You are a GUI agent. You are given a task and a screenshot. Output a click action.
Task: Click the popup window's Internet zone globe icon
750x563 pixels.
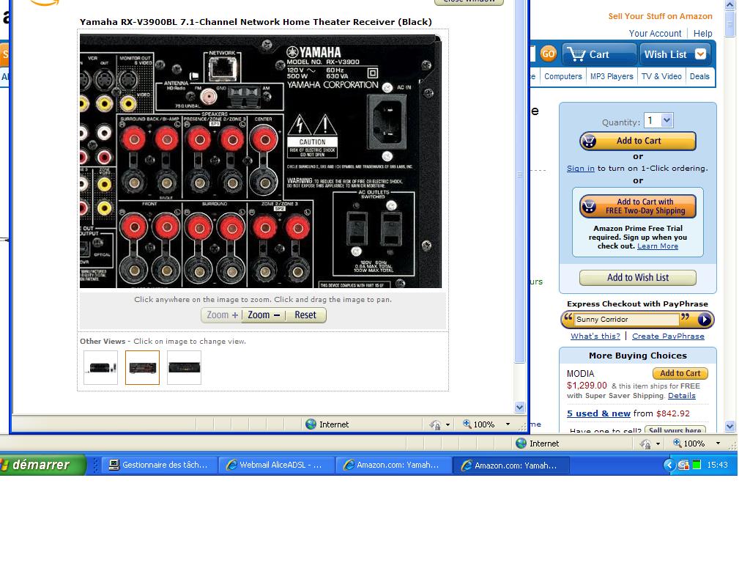pyautogui.click(x=311, y=424)
